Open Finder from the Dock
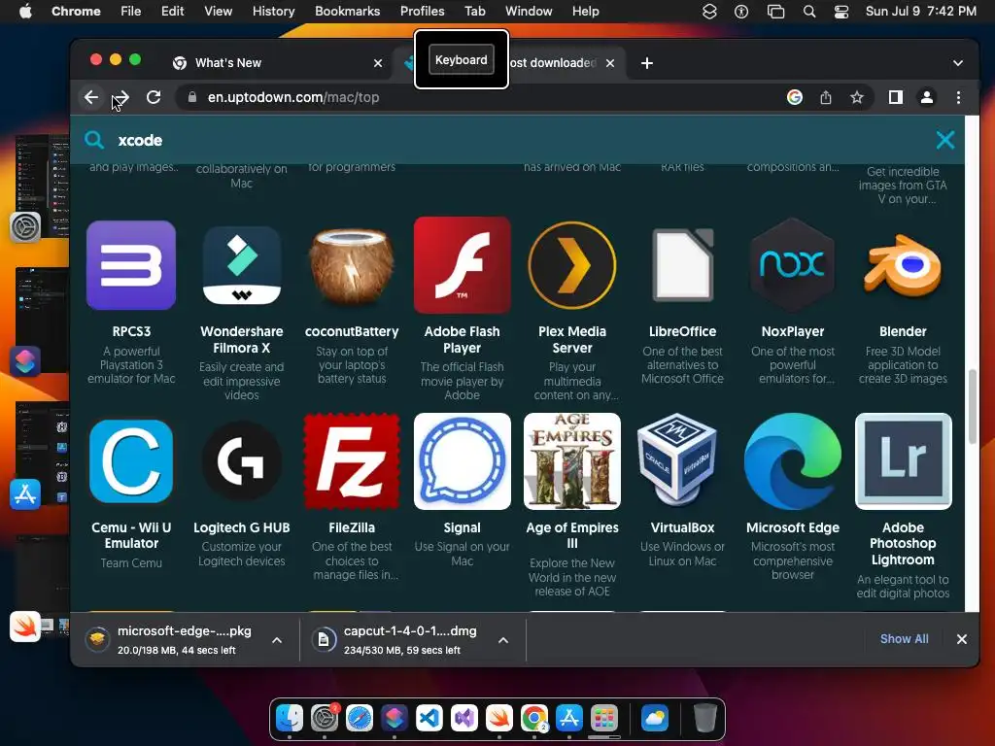995x746 pixels. coord(290,718)
